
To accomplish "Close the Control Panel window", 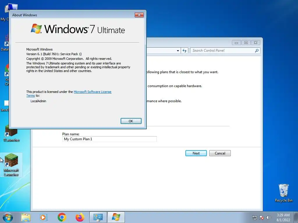I will 256,43.
